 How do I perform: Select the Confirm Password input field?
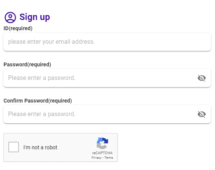coord(107,114)
